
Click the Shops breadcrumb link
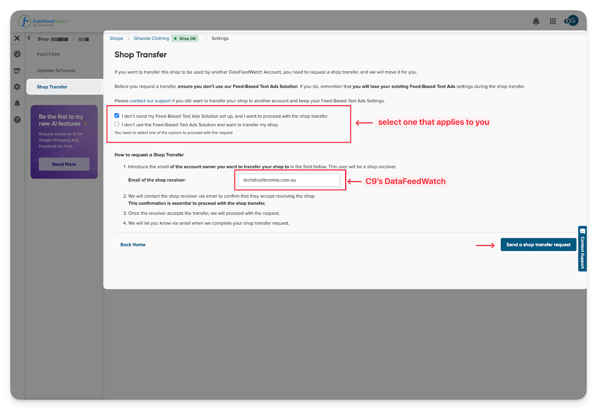coord(116,38)
